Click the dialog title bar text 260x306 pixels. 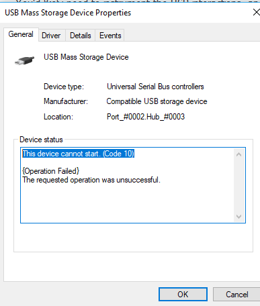pos(68,13)
